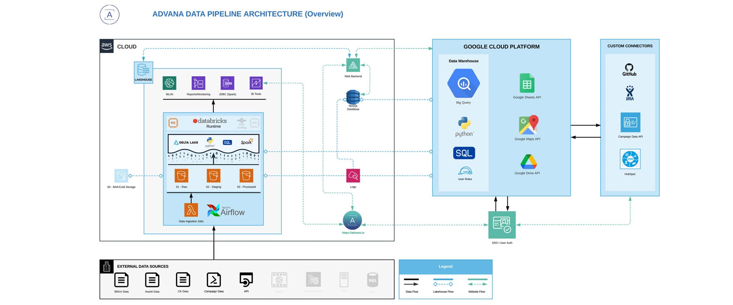This screenshot has width=733, height=305.
Task: Click the Logs icon
Action: click(x=353, y=176)
